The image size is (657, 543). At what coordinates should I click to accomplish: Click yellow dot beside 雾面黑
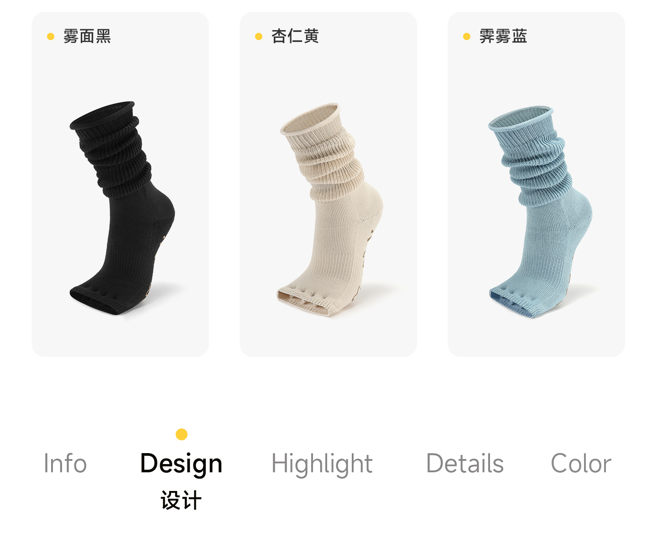(51, 37)
